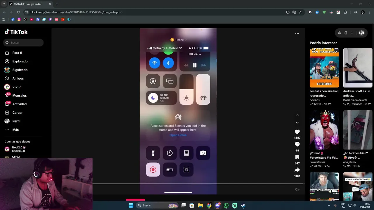Viewport: 374px width, 210px height.
Task: Open the green shield adblock extension
Action: tap(324, 12)
